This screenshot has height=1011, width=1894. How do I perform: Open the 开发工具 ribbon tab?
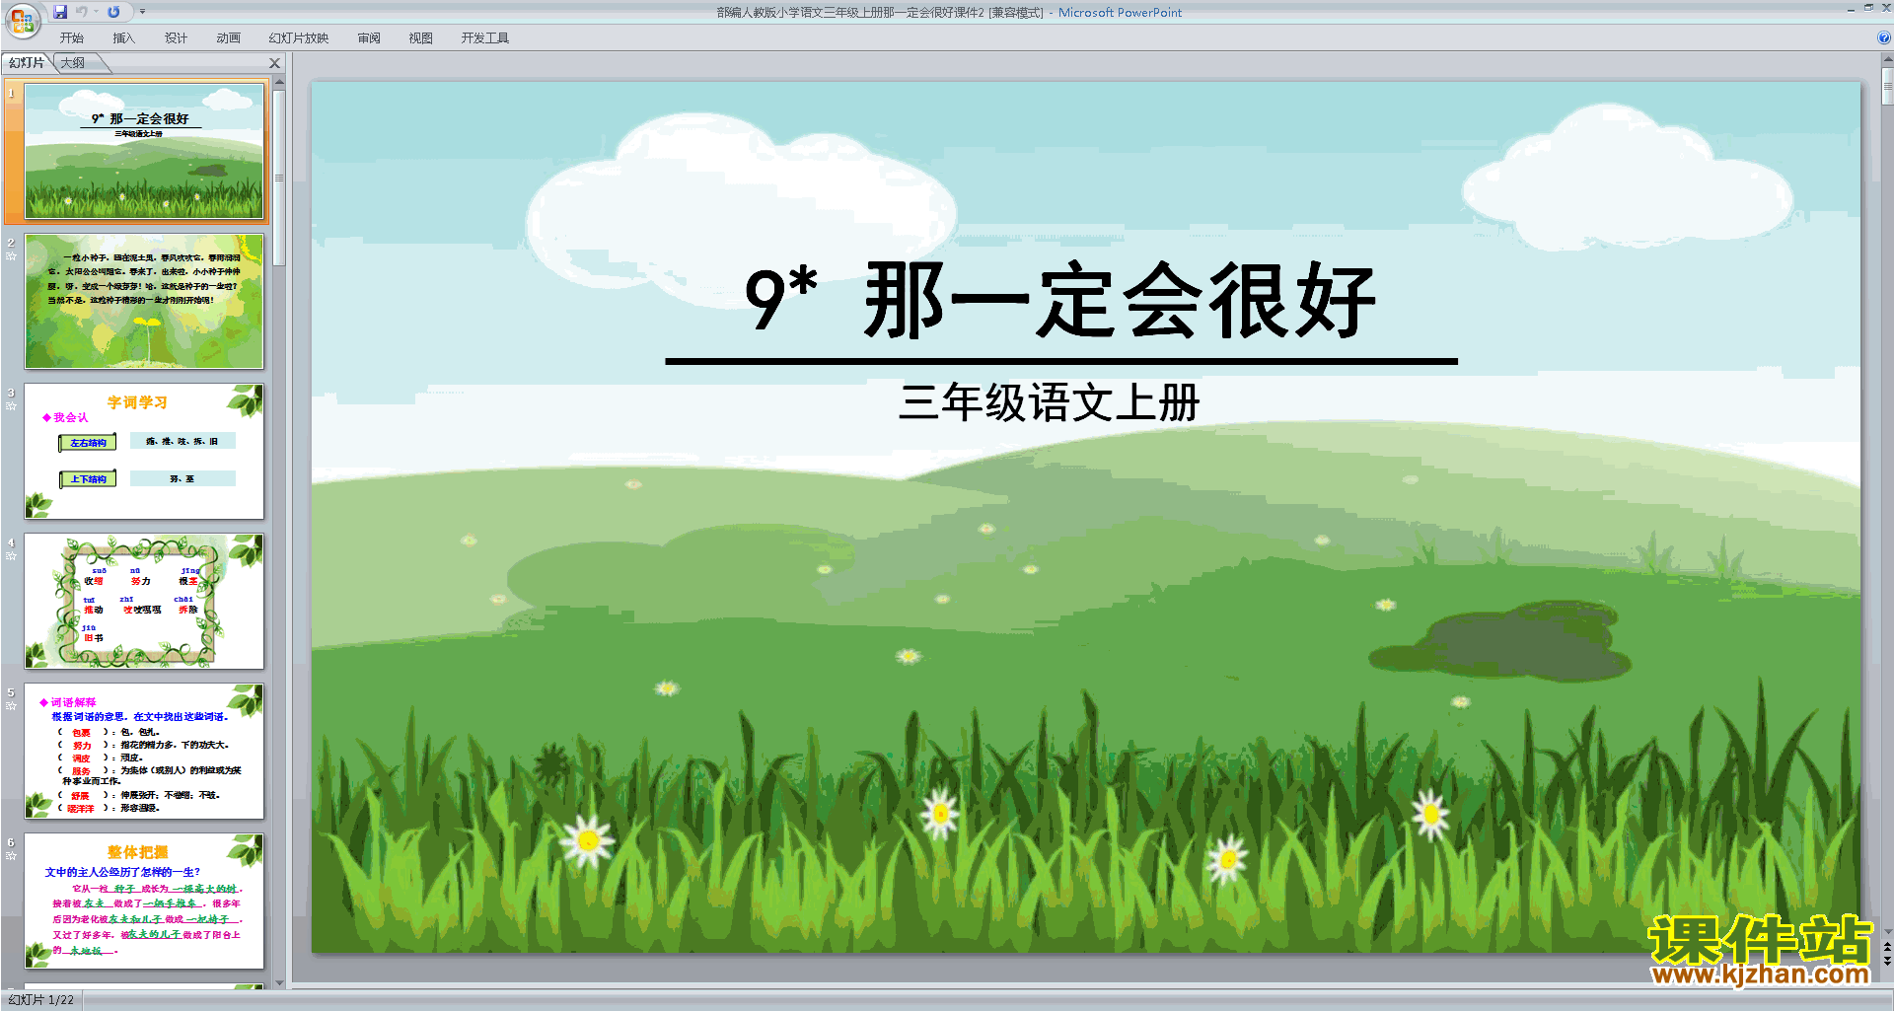click(x=484, y=38)
